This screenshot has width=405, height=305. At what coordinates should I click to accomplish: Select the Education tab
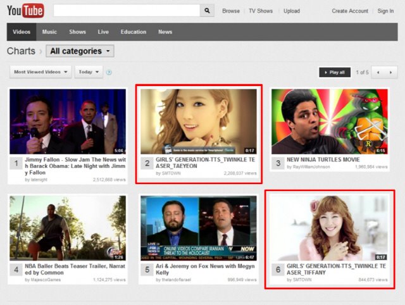[x=134, y=32]
